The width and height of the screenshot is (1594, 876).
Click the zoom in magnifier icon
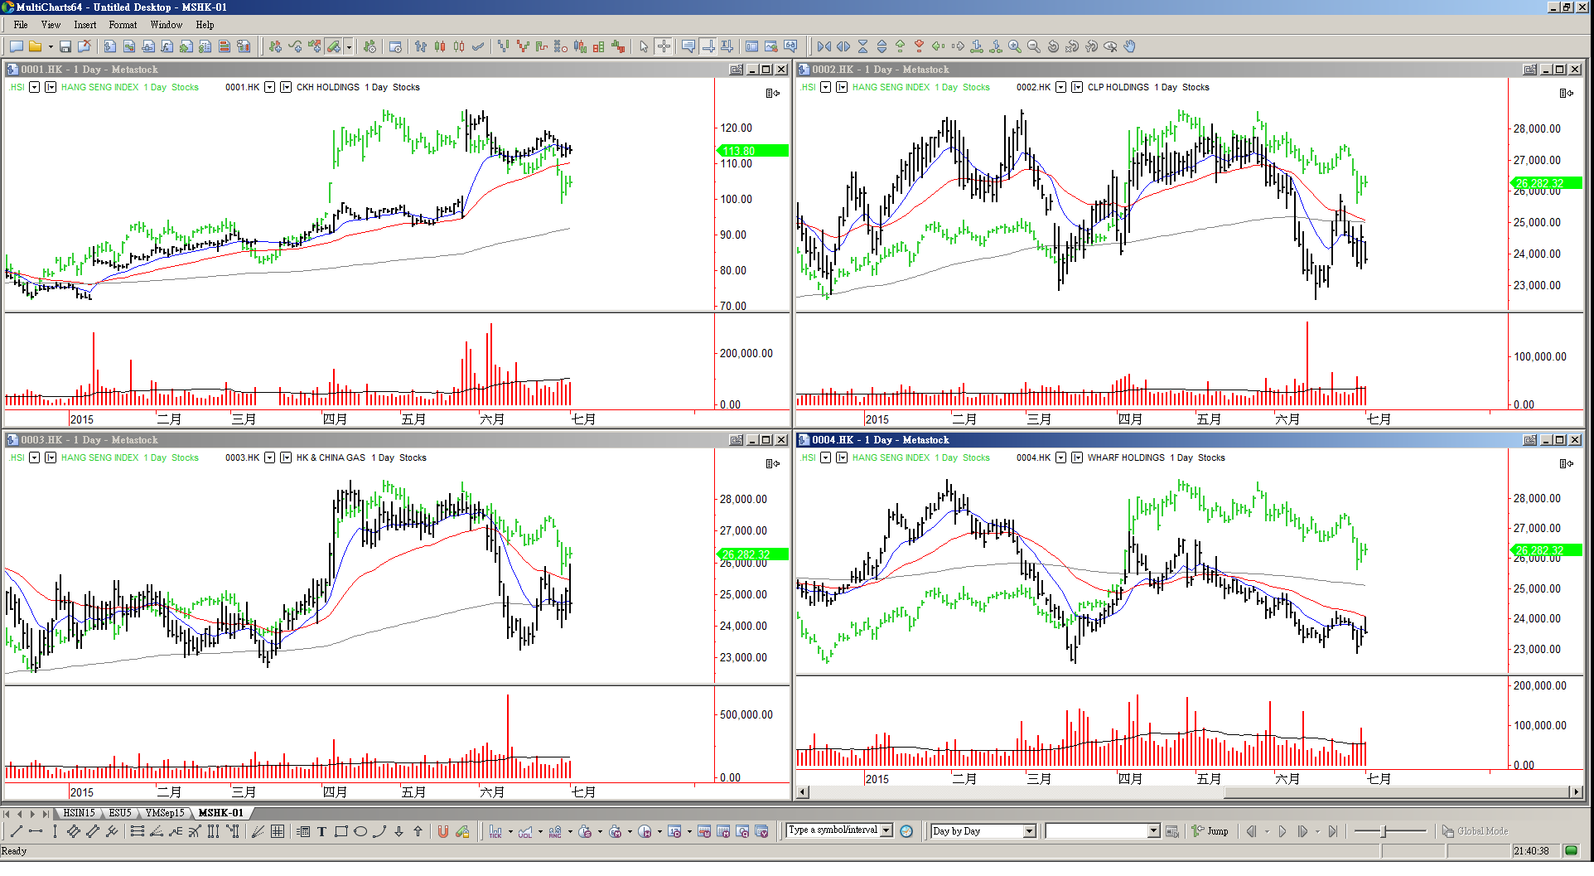pyautogui.click(x=1014, y=47)
